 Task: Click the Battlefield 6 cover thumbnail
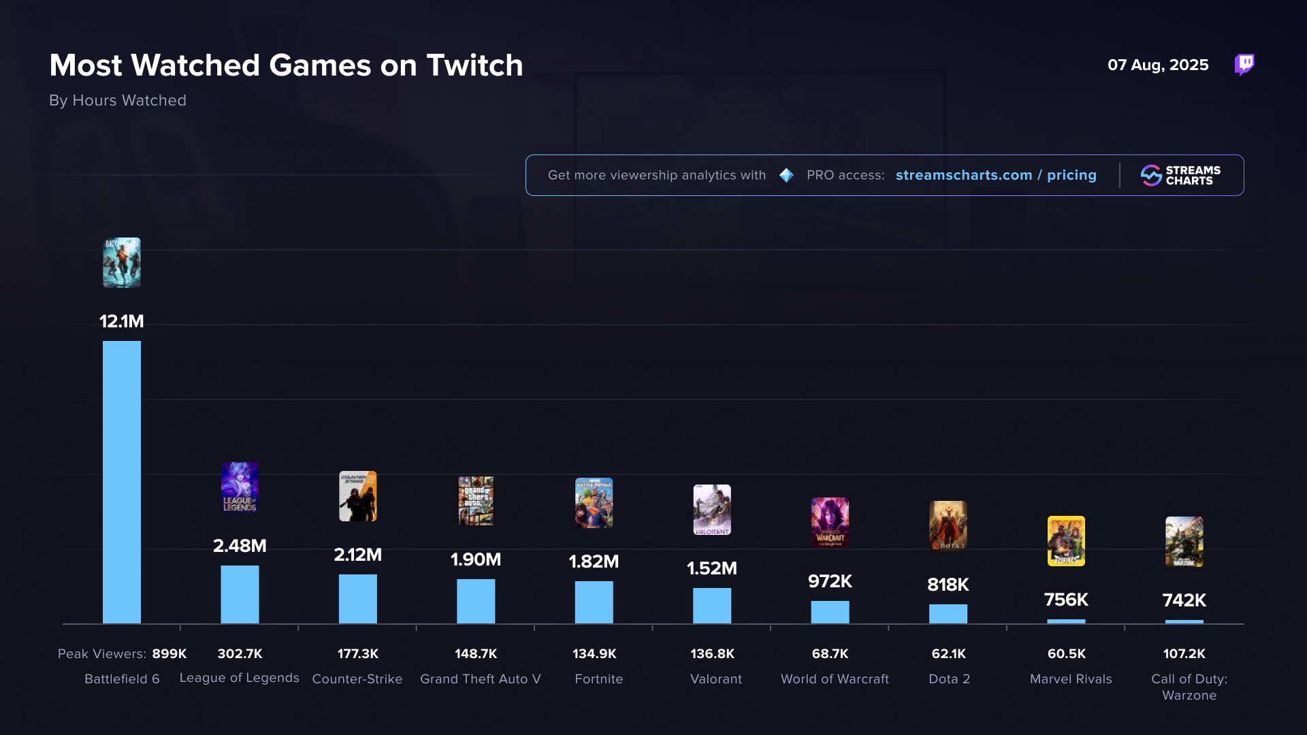coord(122,263)
